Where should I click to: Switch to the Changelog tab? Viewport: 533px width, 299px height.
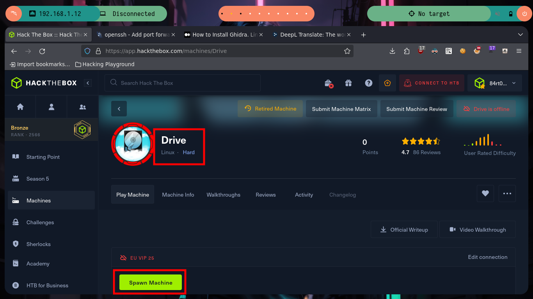pos(343,195)
